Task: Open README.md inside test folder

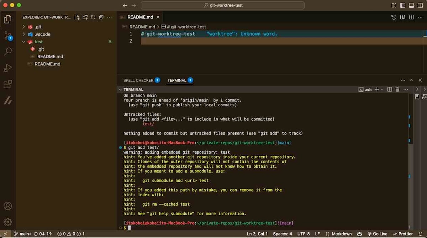Action: click(x=50, y=57)
